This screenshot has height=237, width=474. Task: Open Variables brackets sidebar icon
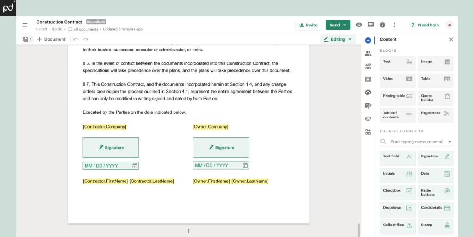click(368, 80)
